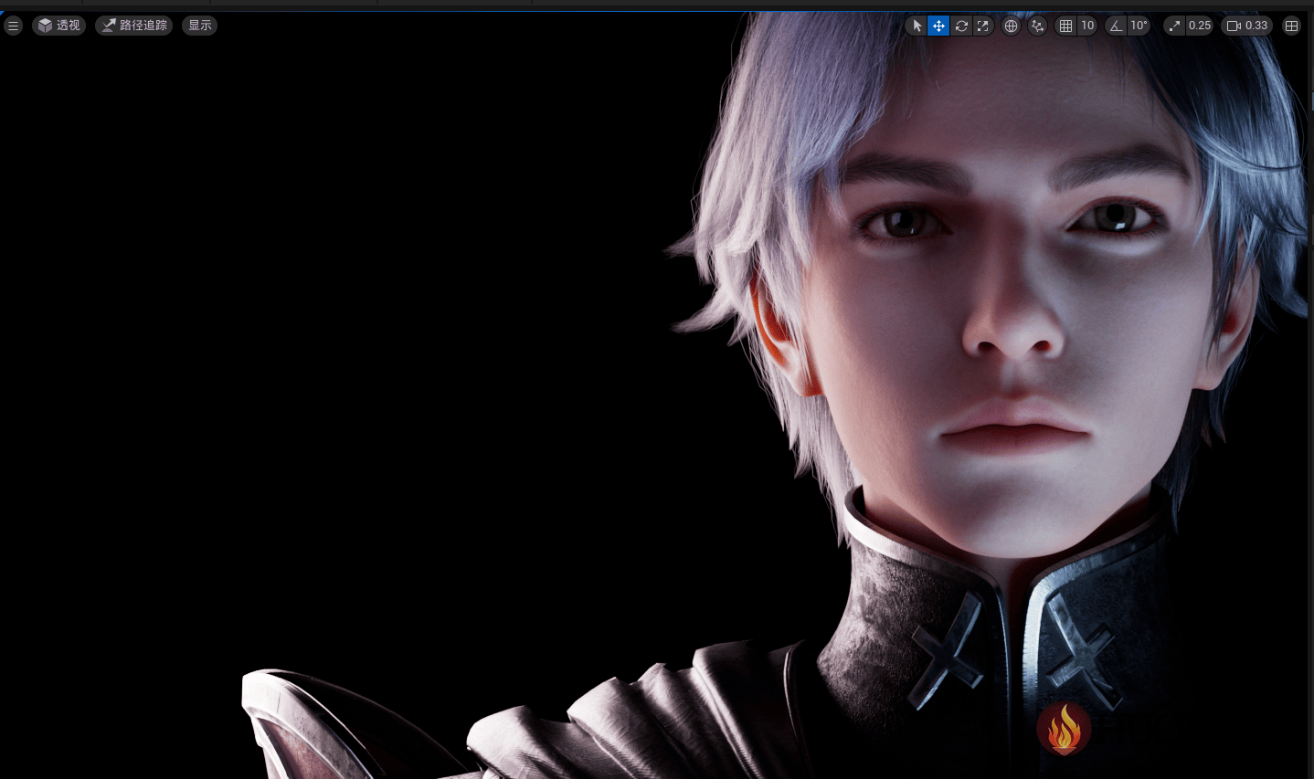Open the viewport options hamburger menu
The width and height of the screenshot is (1314, 779).
tap(13, 26)
